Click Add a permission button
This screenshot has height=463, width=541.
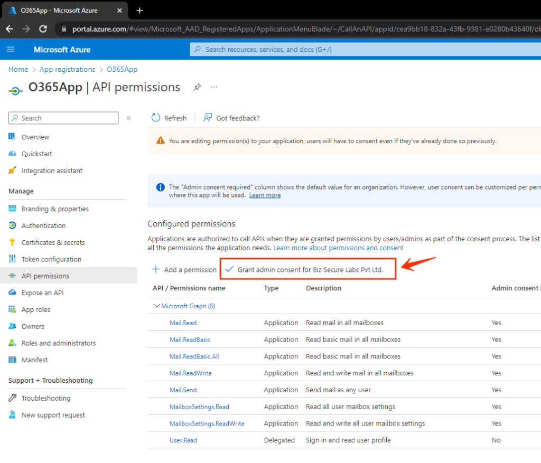coord(184,270)
